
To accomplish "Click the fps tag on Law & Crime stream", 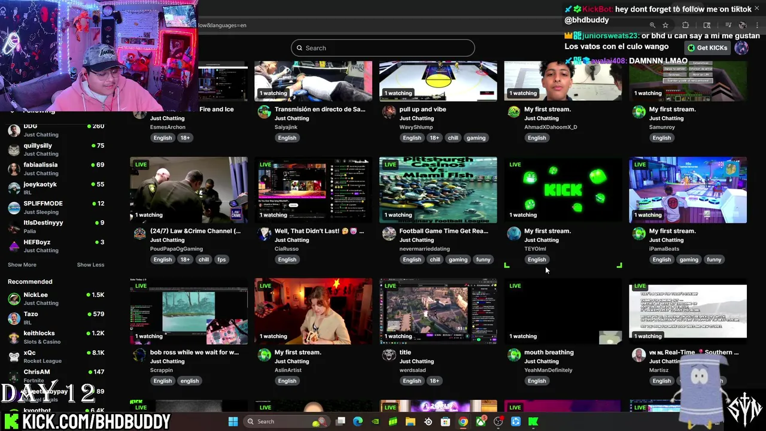I will click(221, 259).
